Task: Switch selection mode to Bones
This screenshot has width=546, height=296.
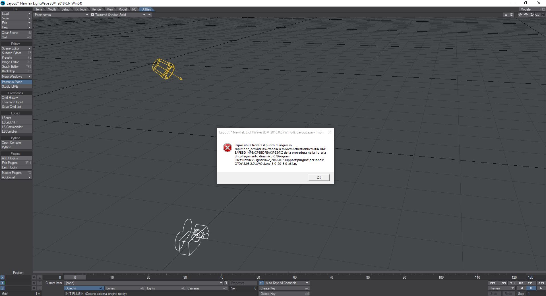Action: pos(125,288)
